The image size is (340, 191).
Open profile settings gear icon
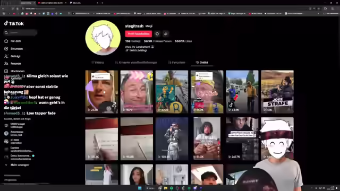(x=157, y=34)
